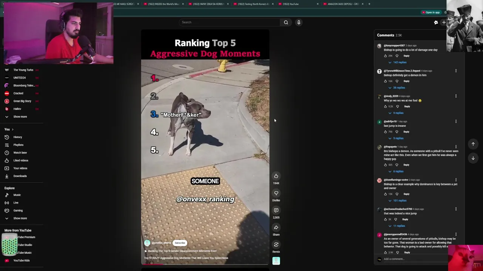Open options menu for @frapapeto comment

click(x=456, y=147)
